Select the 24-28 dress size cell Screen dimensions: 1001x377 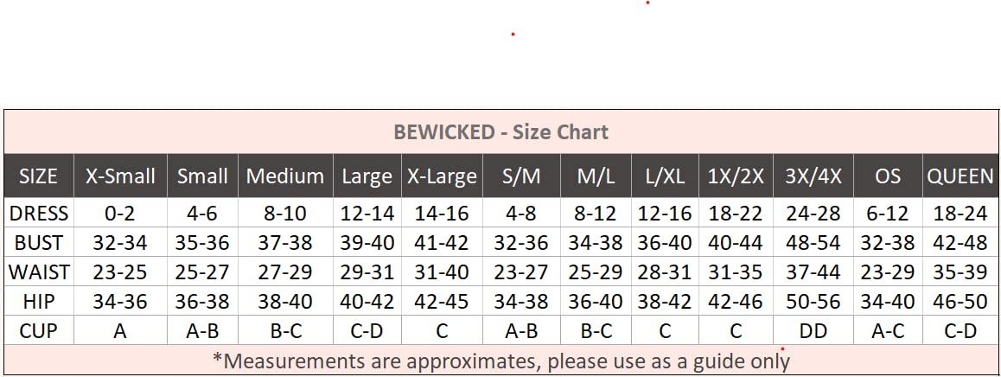click(x=813, y=213)
